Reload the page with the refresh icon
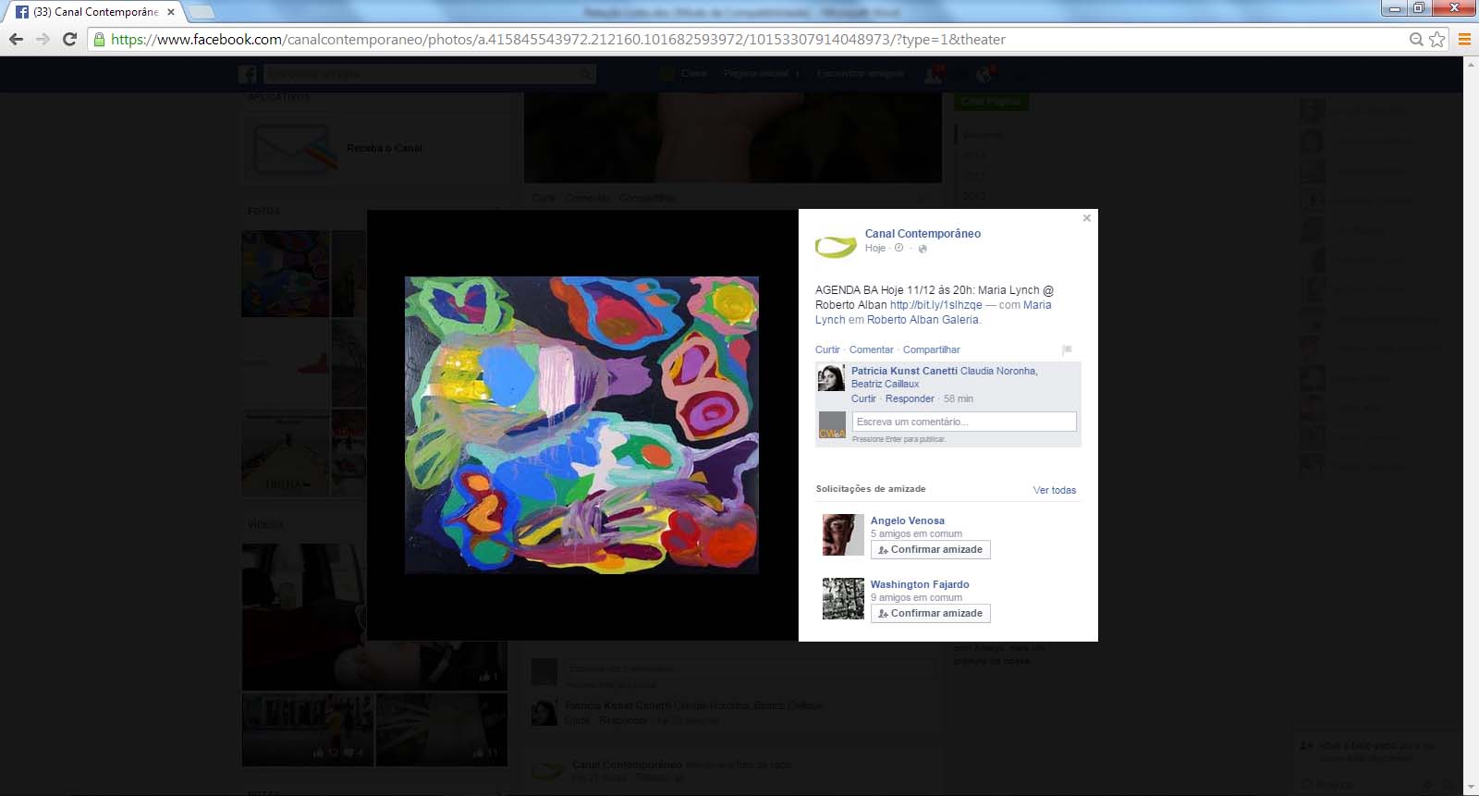The image size is (1479, 796). tap(69, 39)
